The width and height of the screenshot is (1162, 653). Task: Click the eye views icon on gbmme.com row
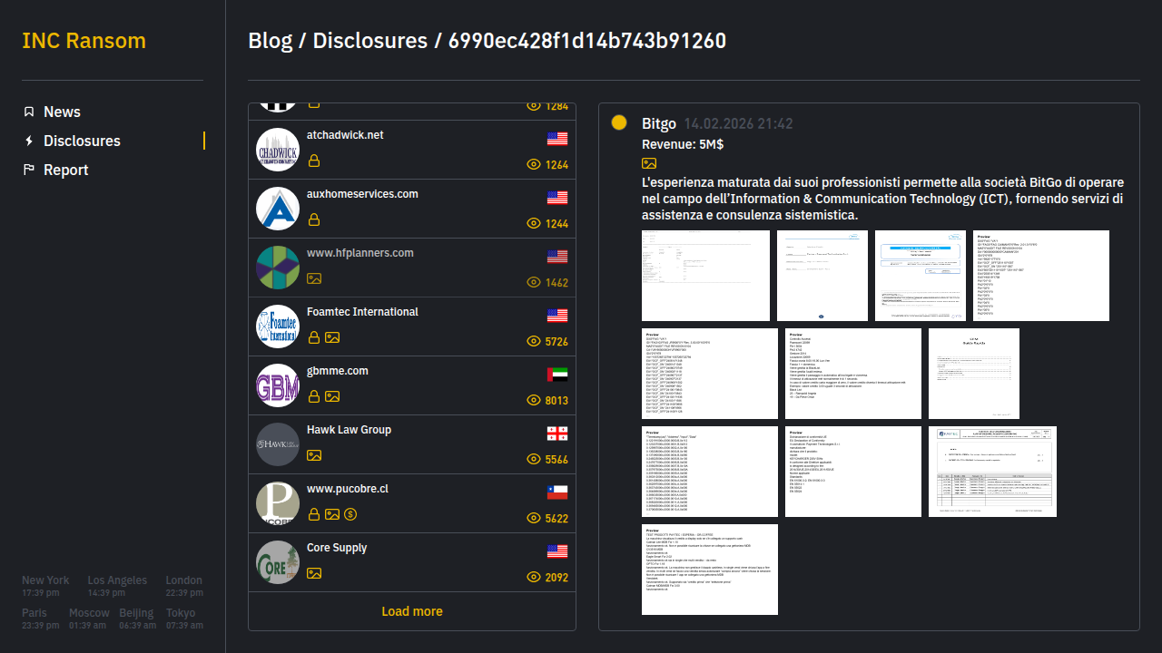(x=534, y=401)
